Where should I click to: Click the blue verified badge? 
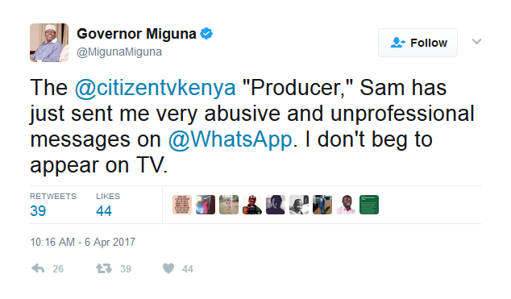click(x=206, y=34)
